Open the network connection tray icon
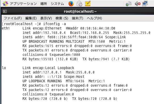 [x=145, y=4]
